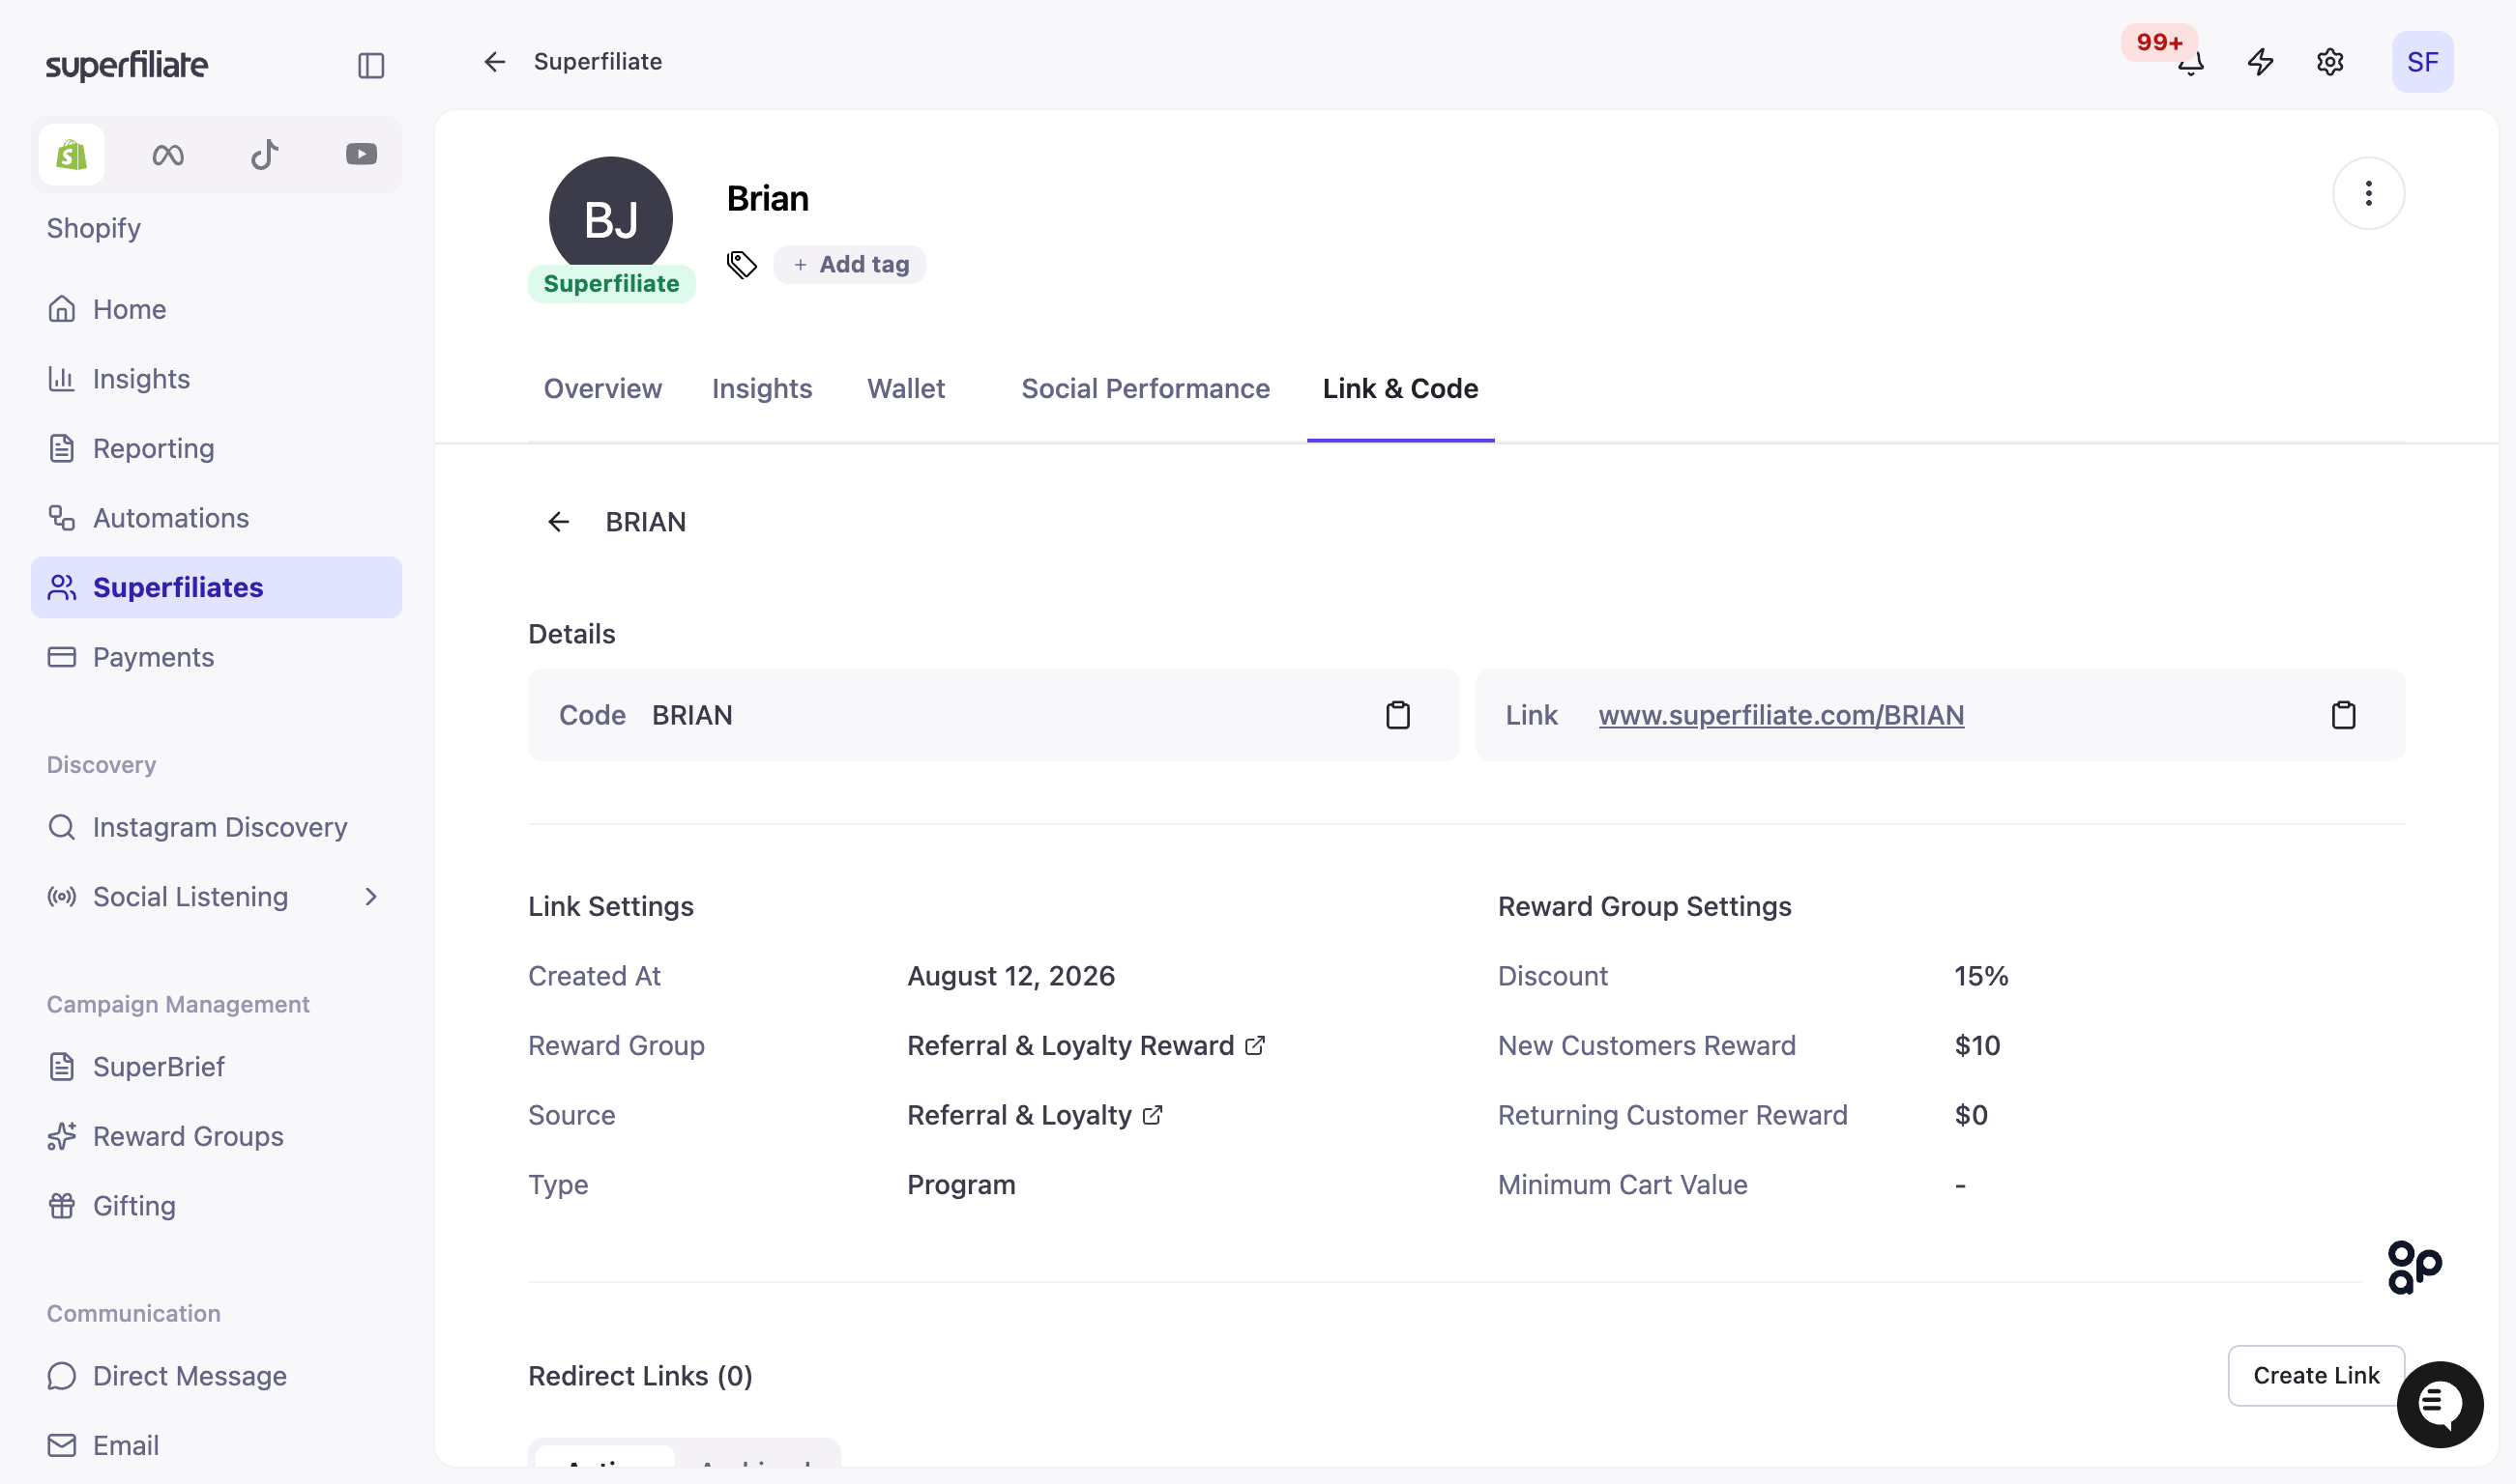Screen dimensions: 2516x1484
Task: Select the Shopify platform icon
Action: coord(71,154)
